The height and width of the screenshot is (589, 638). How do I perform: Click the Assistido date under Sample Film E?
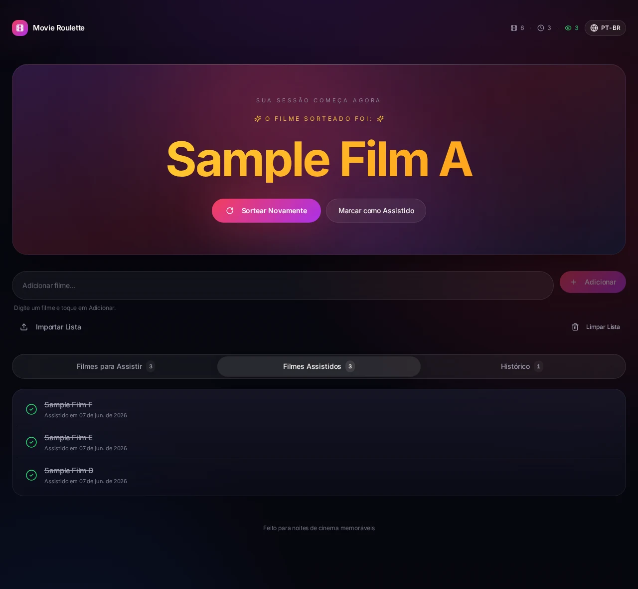(x=86, y=448)
